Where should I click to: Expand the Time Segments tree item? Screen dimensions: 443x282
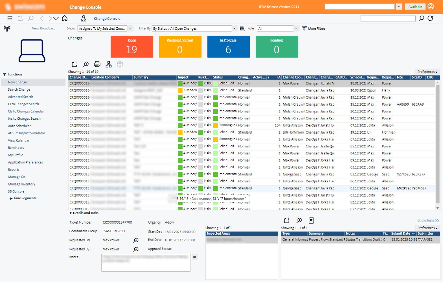tap(11, 199)
